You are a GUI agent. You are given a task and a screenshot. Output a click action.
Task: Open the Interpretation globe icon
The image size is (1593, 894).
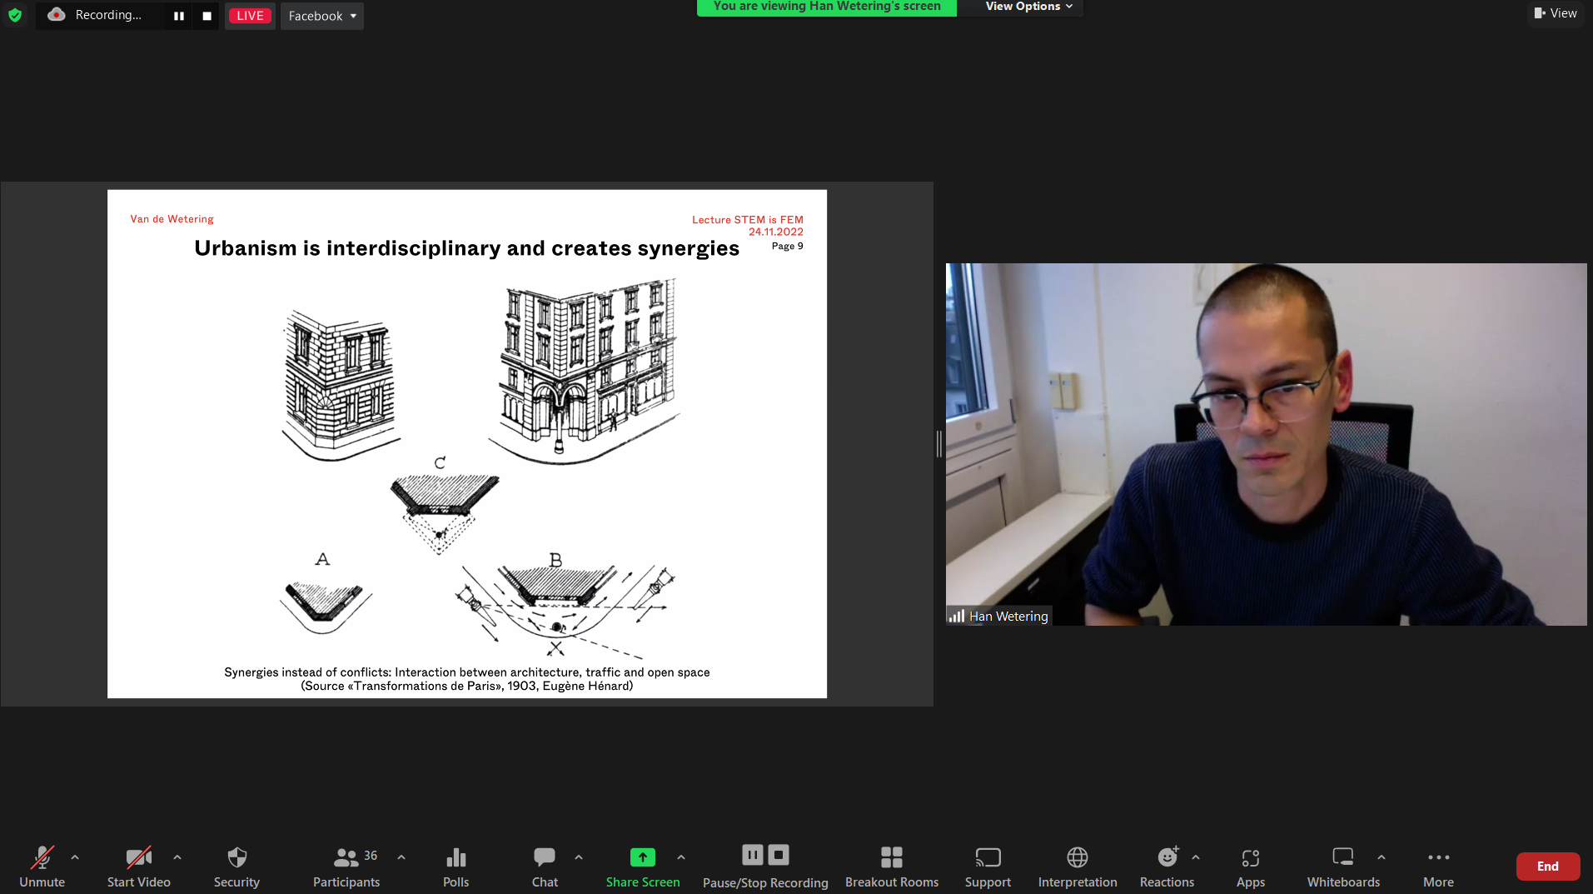[x=1078, y=857]
